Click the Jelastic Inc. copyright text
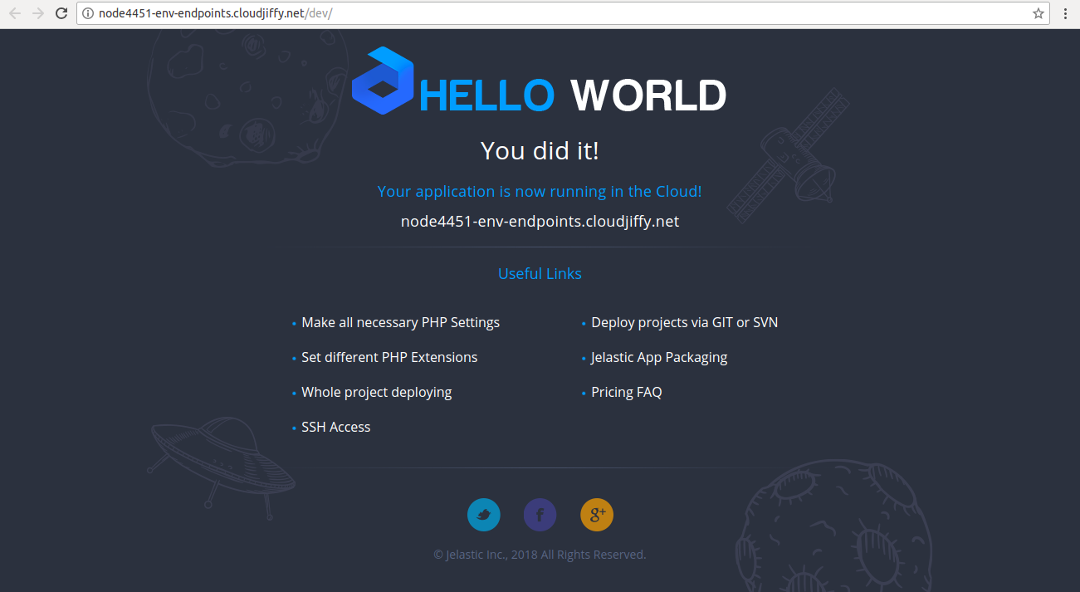This screenshot has width=1080, height=592. coord(540,555)
